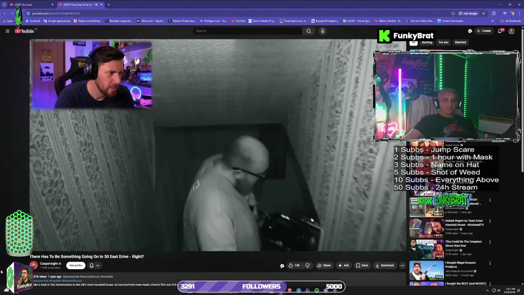Viewport: 524px width, 295px height.
Task: Select the 'Watched' filter chip
Action: coord(460,42)
